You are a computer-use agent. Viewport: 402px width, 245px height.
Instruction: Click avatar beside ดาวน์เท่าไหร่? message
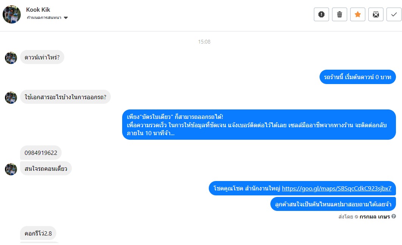pyautogui.click(x=11, y=58)
